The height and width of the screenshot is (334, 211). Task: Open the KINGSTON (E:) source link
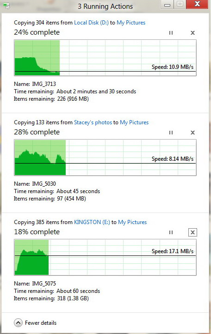92,222
